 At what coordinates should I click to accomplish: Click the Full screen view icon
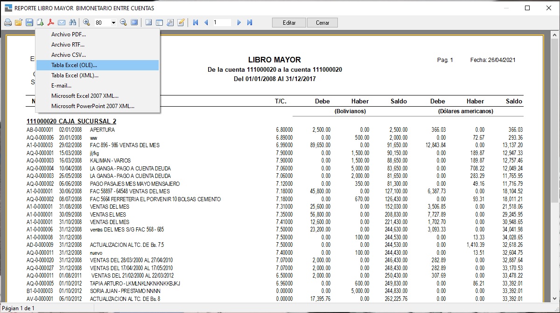[134, 22]
